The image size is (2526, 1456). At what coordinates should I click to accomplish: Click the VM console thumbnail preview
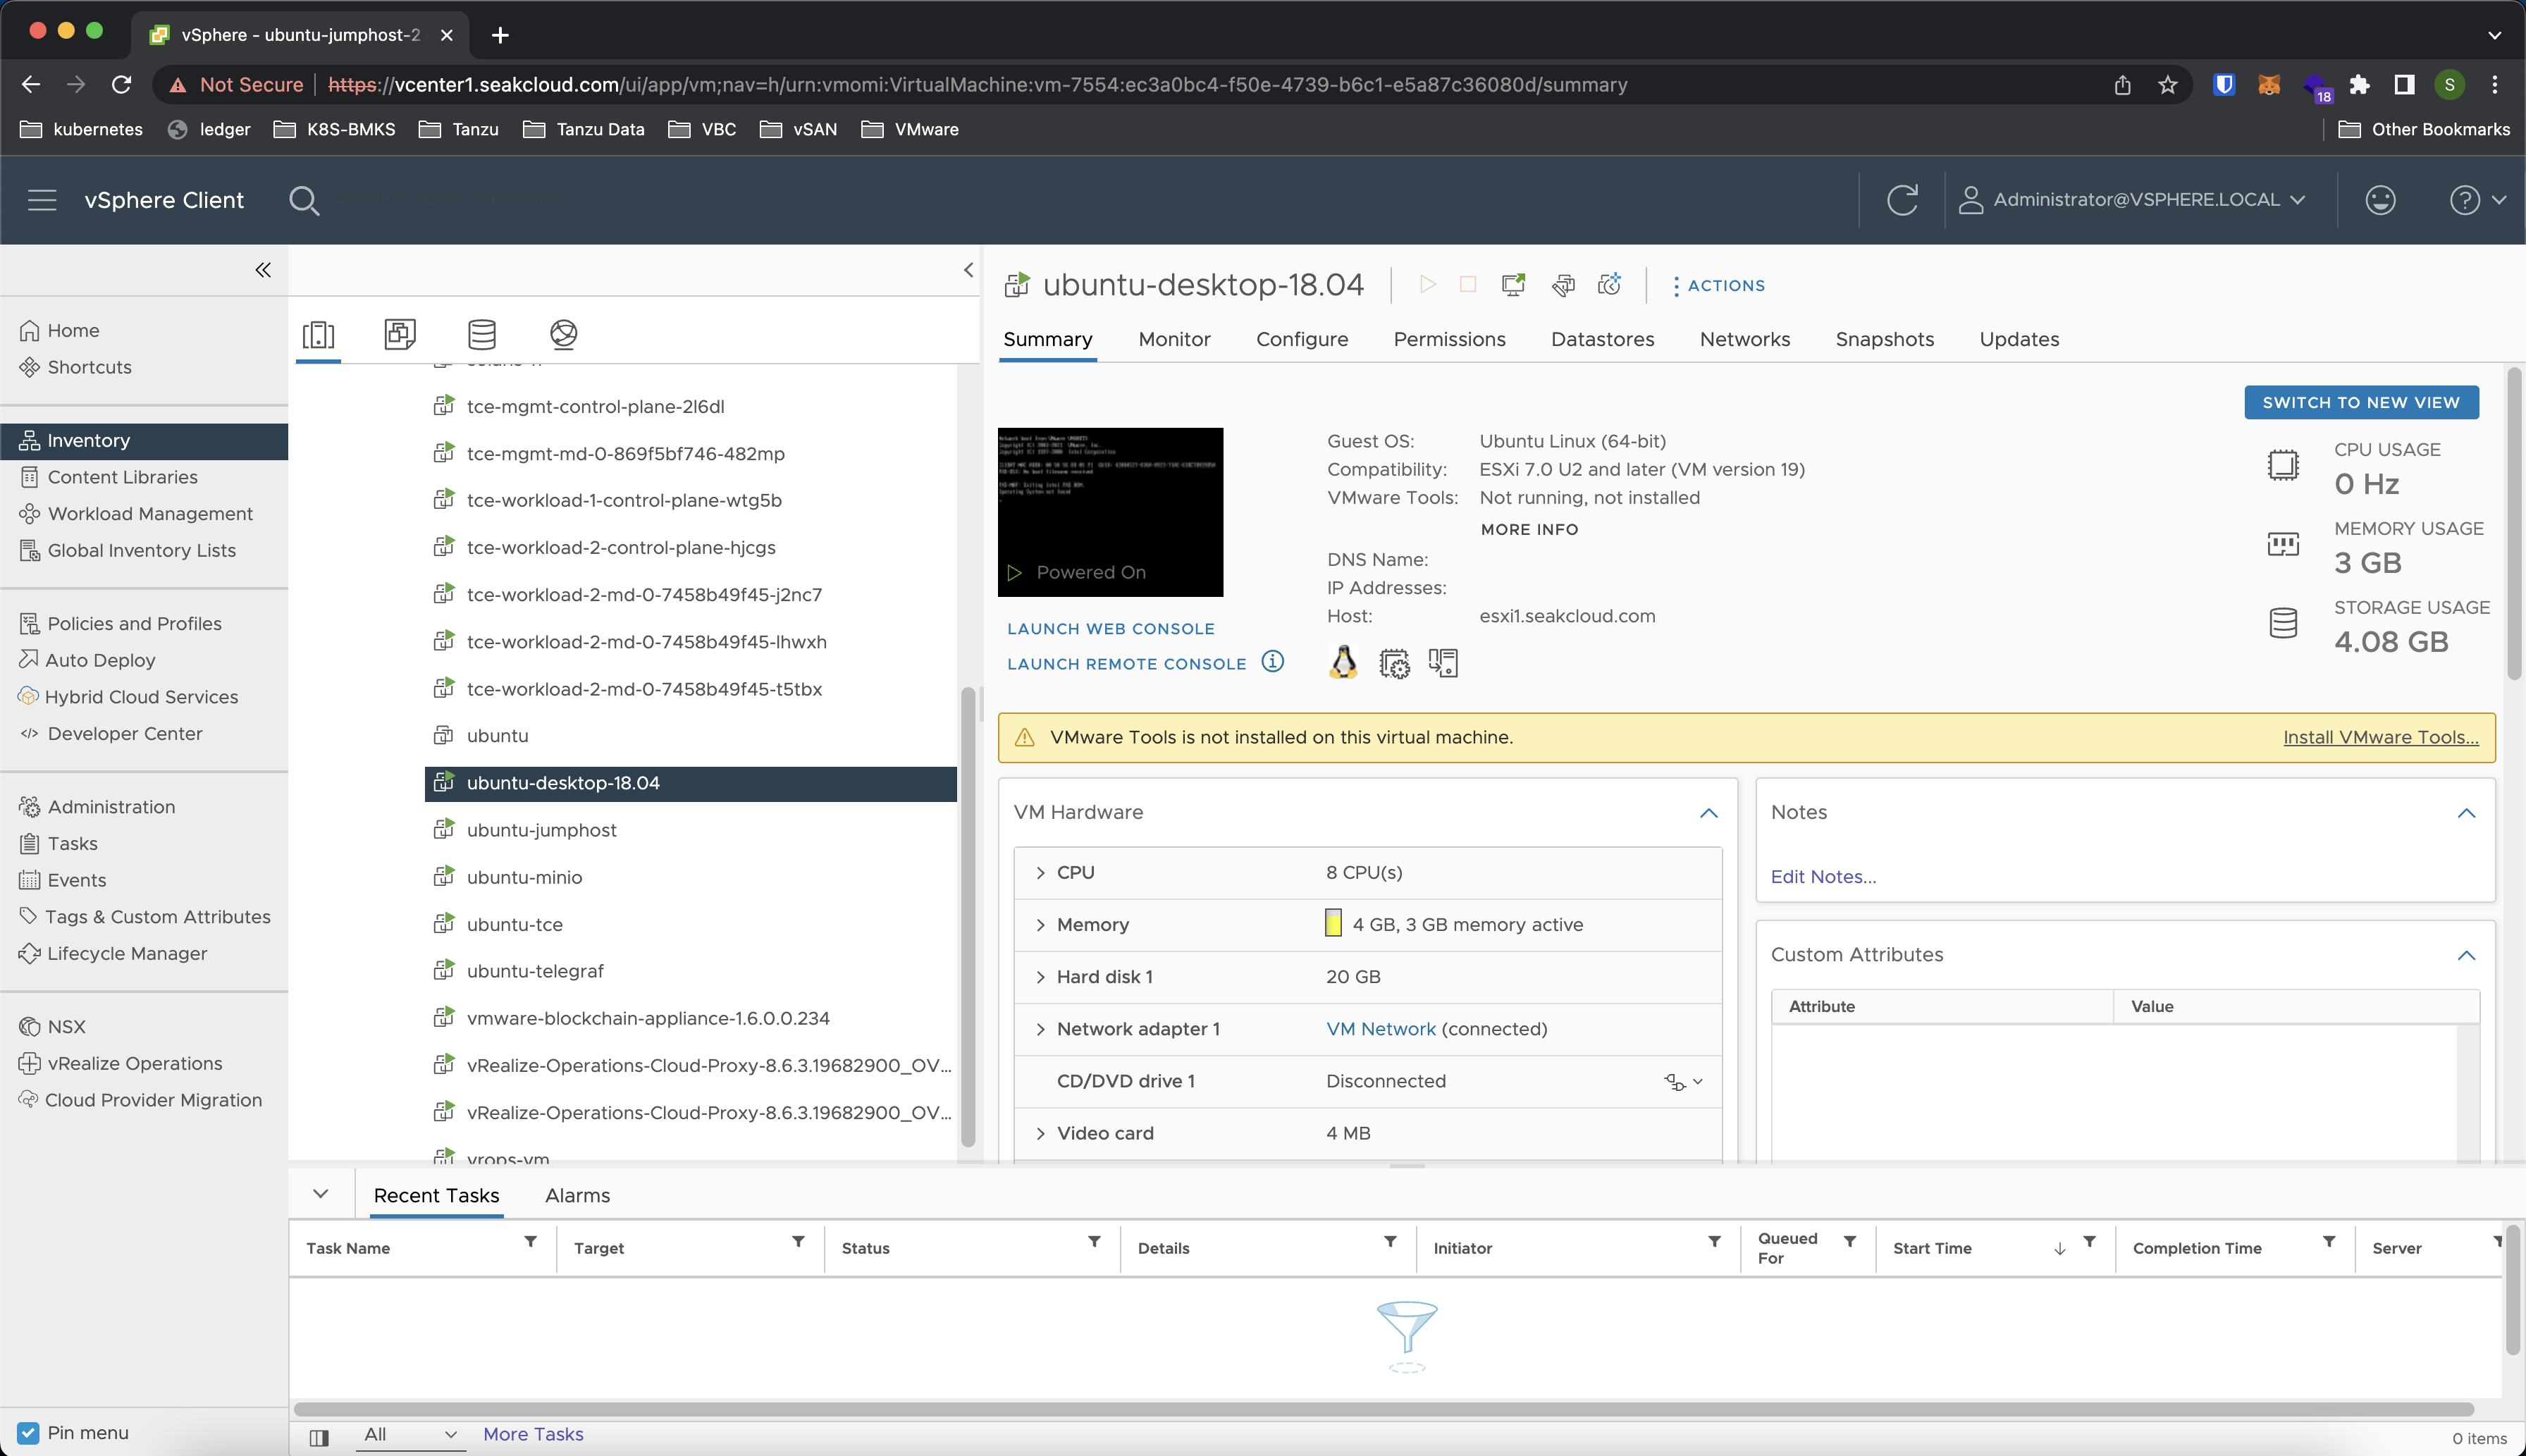(1110, 512)
